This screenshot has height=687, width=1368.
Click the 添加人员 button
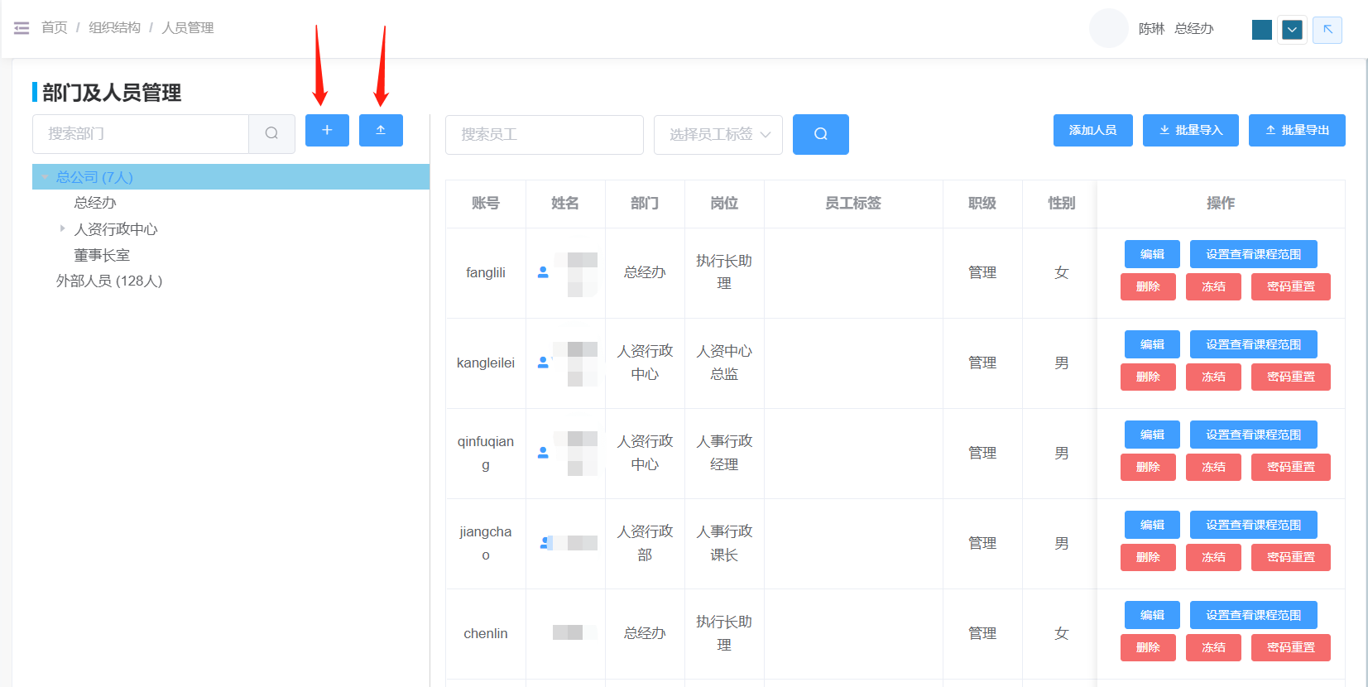(1092, 130)
